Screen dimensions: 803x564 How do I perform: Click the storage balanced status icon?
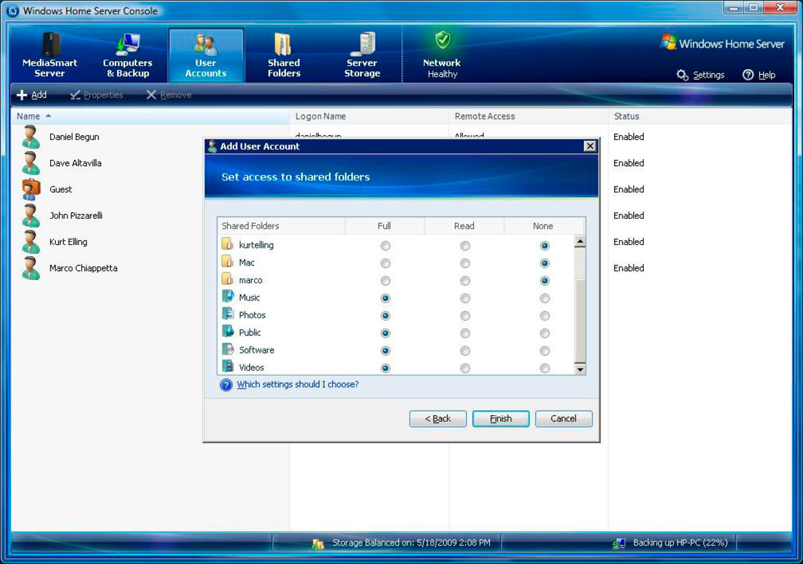(x=317, y=543)
